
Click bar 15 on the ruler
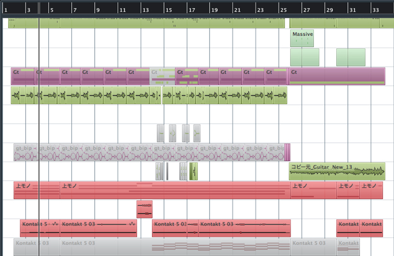169,10
